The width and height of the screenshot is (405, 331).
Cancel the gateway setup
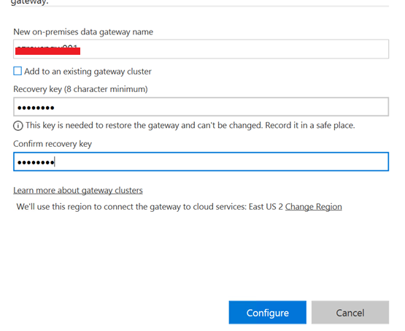pos(350,313)
